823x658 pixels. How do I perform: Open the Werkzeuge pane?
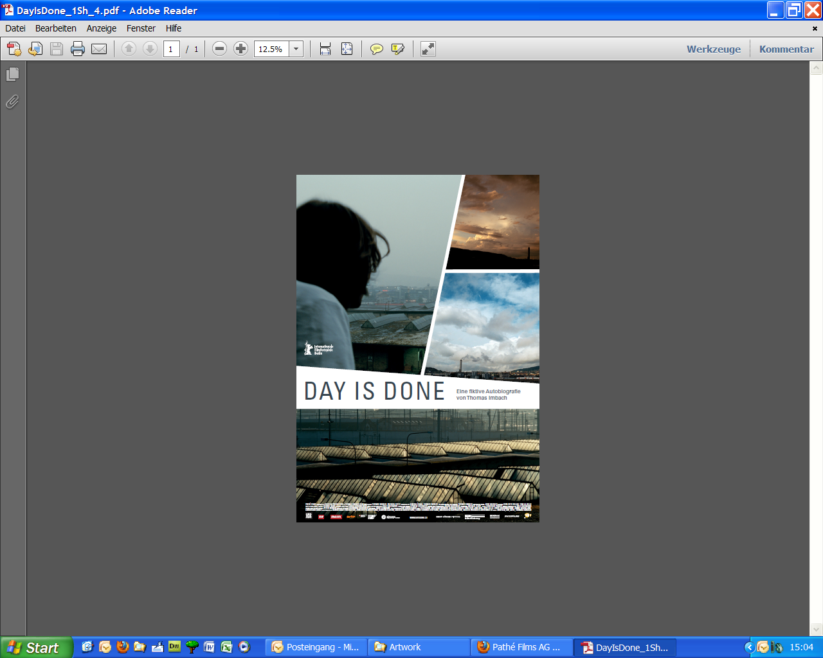click(x=713, y=49)
